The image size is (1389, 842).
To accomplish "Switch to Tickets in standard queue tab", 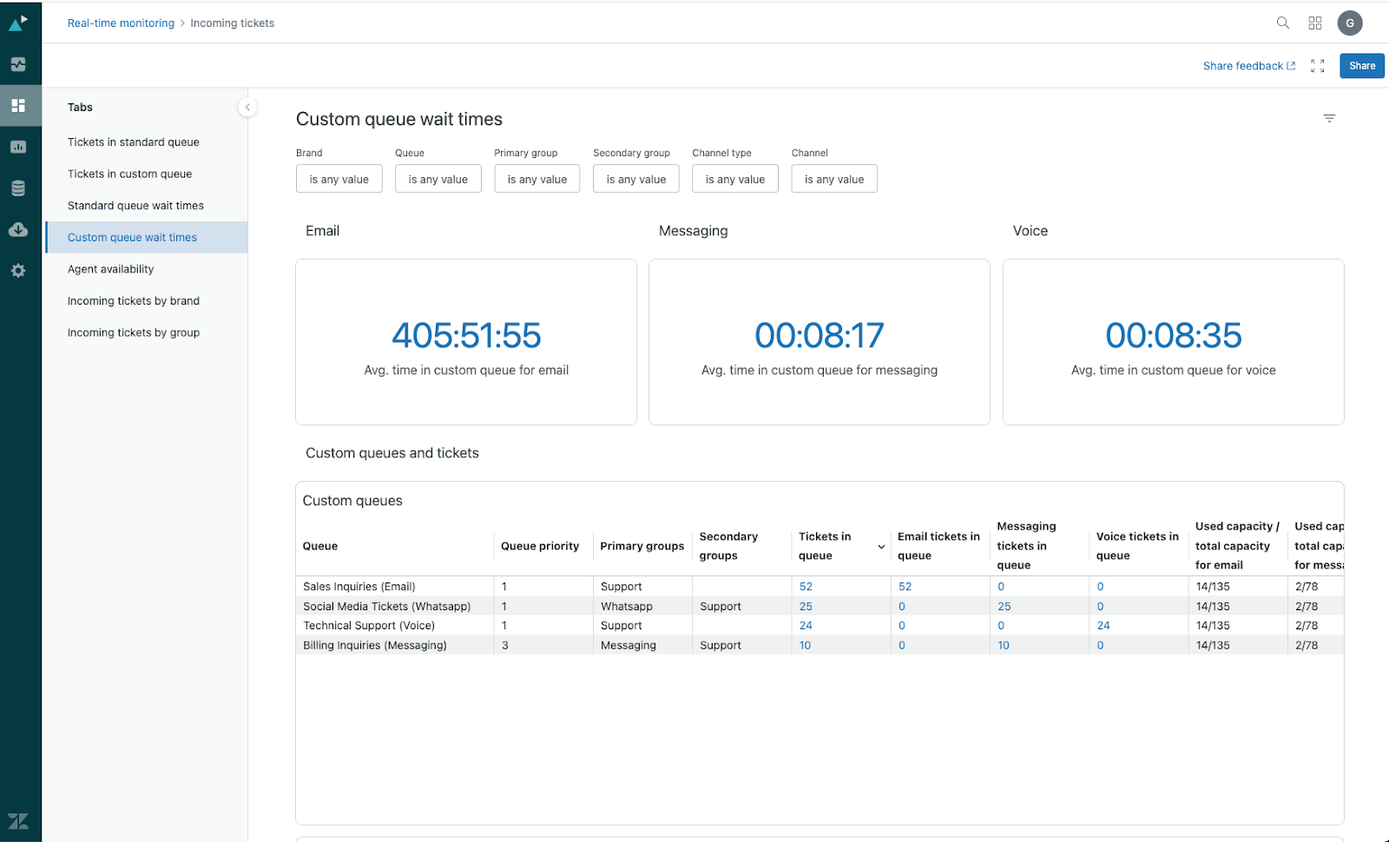I will coord(134,142).
